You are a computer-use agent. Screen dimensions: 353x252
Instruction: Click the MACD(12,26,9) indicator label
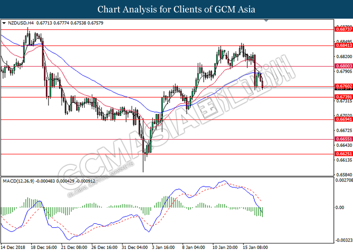click(x=19, y=181)
